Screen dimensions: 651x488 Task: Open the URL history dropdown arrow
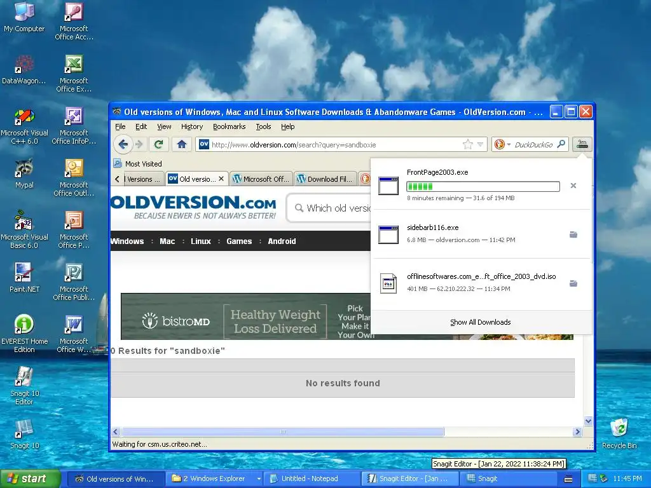(481, 144)
